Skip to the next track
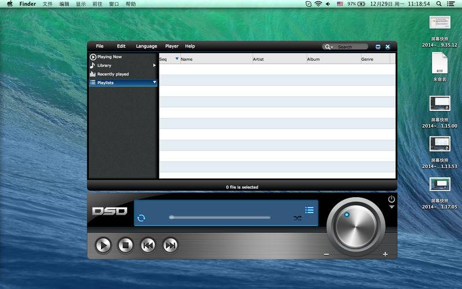Screen dimensions: 462x289 pos(170,245)
